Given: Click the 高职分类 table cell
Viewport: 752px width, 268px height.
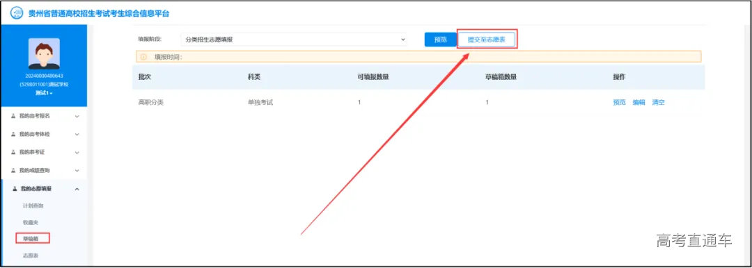Looking at the screenshot, I should coord(151,103).
